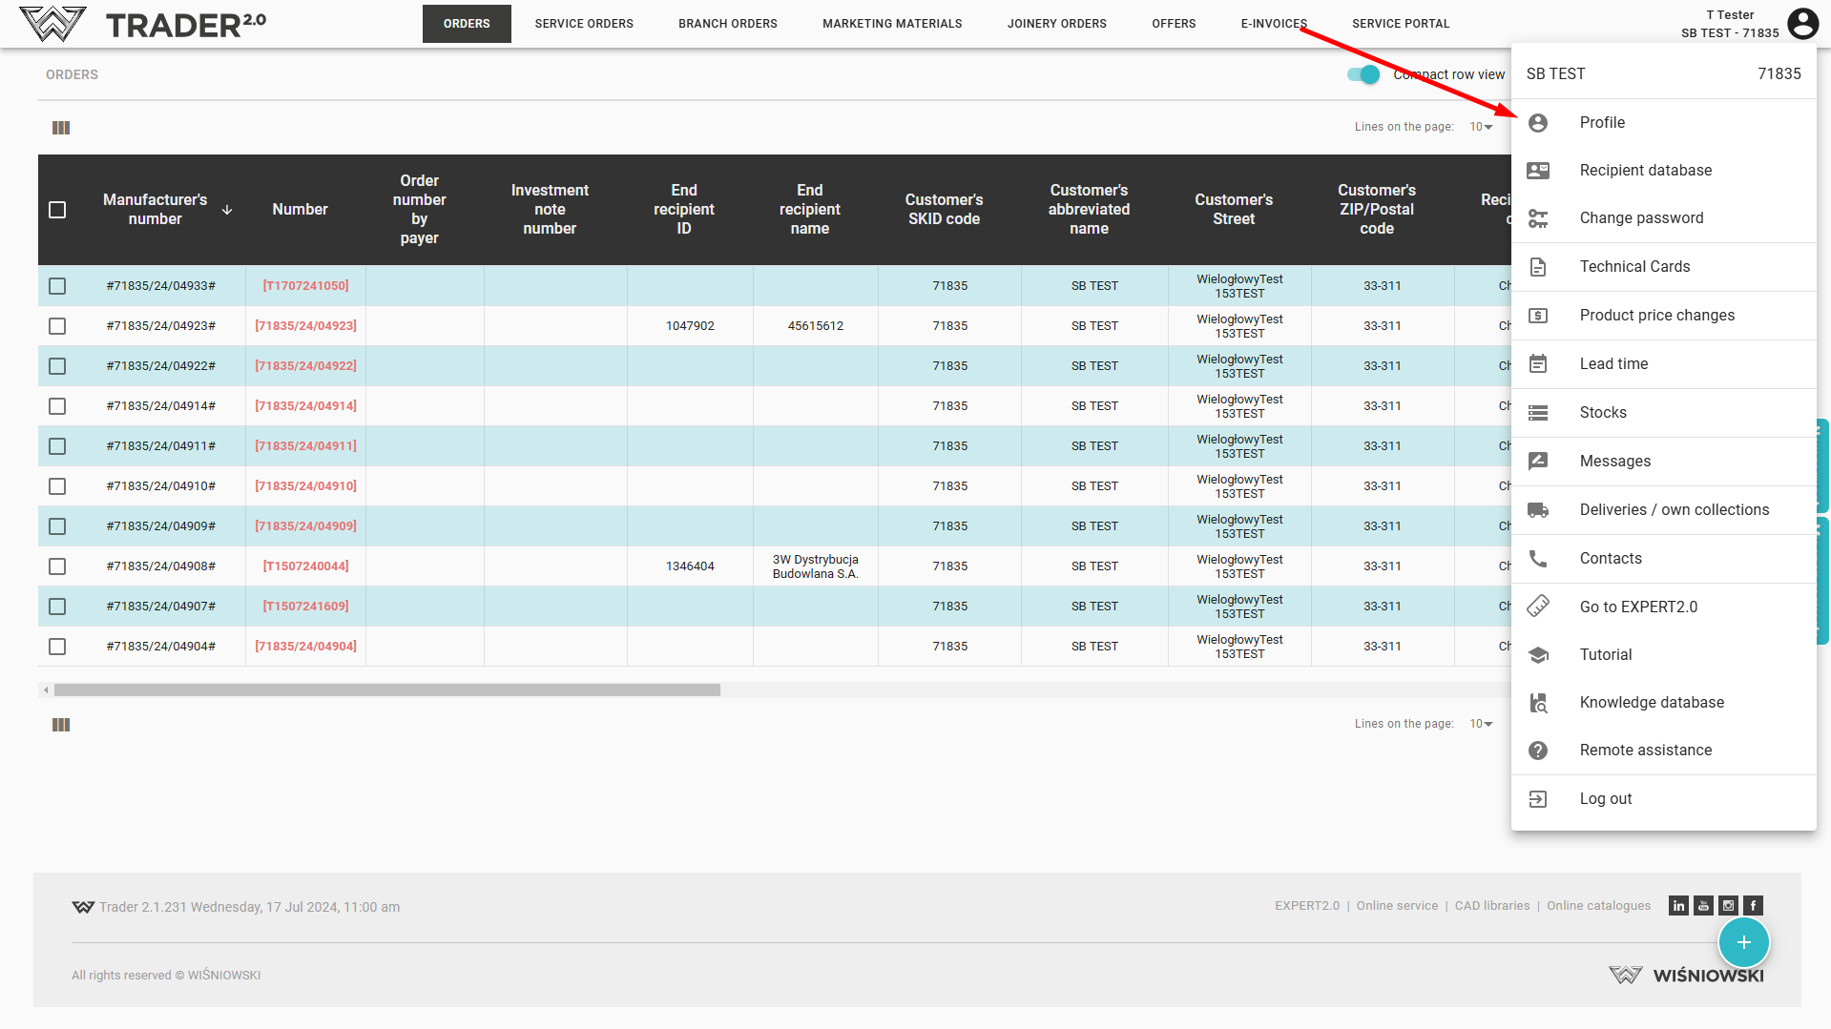Sort by Manufacturer's number arrow
The height and width of the screenshot is (1029, 1831).
[x=227, y=210]
